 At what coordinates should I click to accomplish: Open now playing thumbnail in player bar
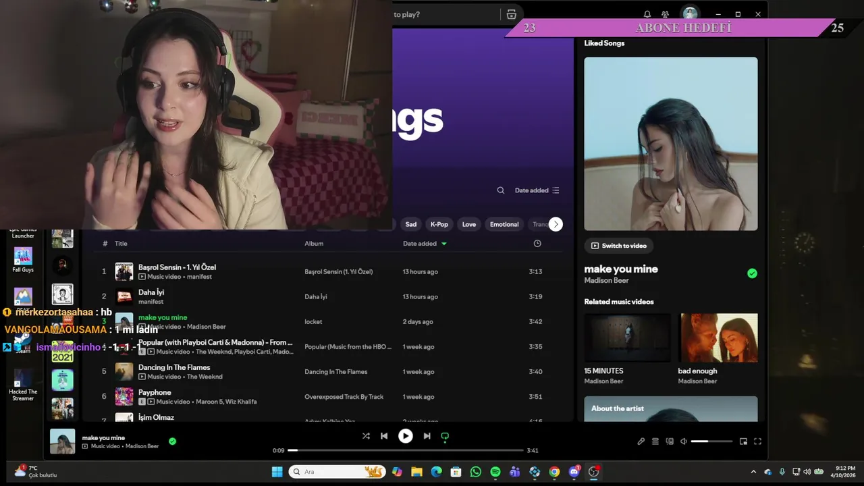[x=63, y=441]
